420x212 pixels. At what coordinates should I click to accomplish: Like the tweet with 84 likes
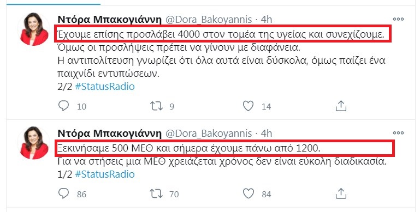pyautogui.click(x=249, y=193)
